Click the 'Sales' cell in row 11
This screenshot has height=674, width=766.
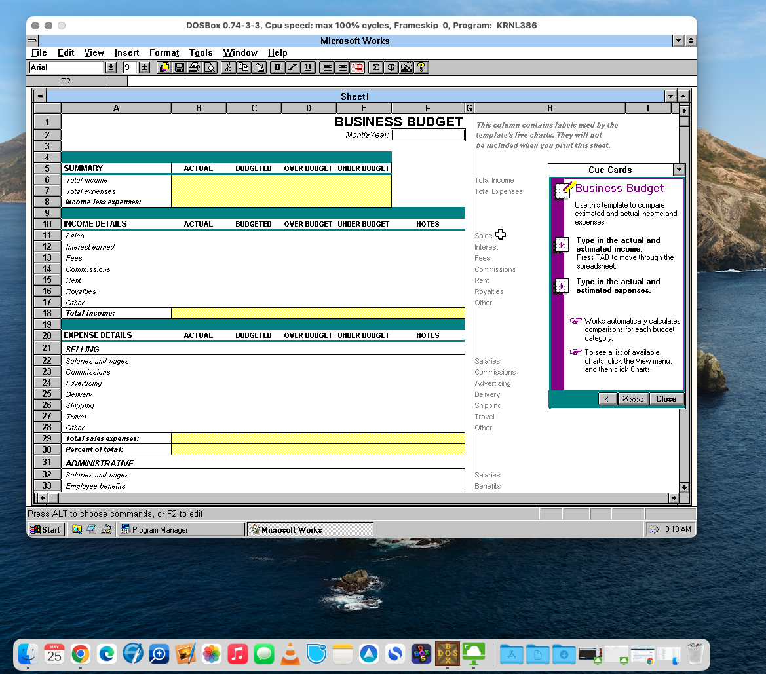coord(116,236)
